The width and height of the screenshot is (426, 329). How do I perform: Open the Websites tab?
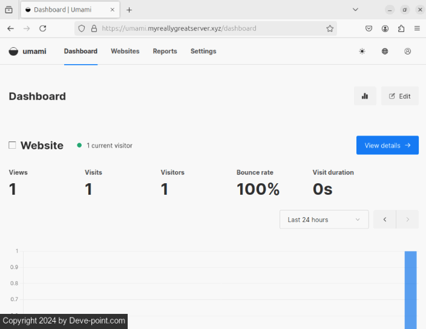(125, 51)
